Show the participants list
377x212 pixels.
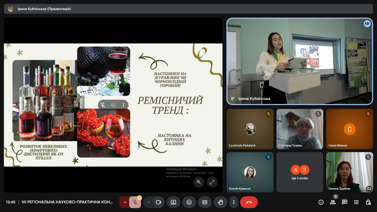pos(333,202)
